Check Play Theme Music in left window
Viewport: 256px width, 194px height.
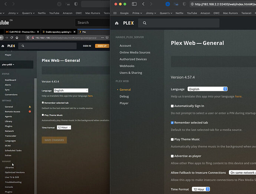click(43, 115)
